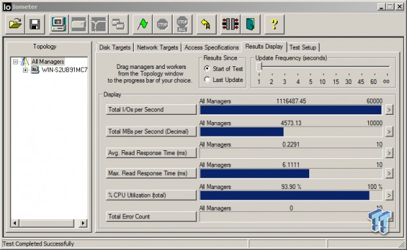Open the Test Setup tab
The width and height of the screenshot is (407, 250).
[x=303, y=47]
